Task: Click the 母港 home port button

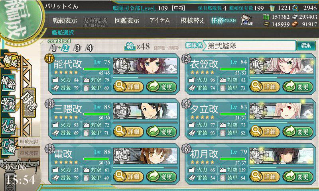Action: (x=30, y=103)
